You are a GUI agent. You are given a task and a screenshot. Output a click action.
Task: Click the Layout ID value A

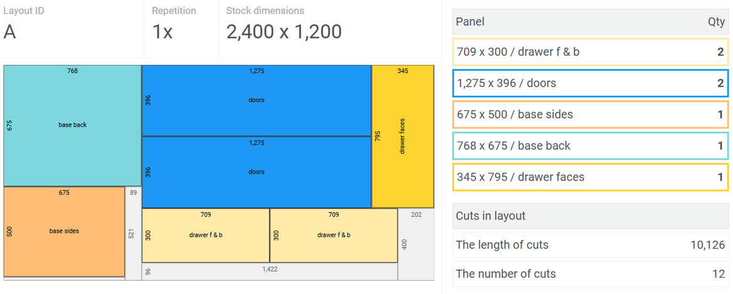click(10, 32)
